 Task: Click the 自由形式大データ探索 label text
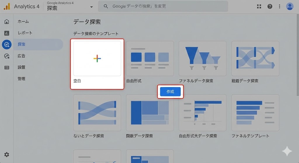[x=198, y=136]
